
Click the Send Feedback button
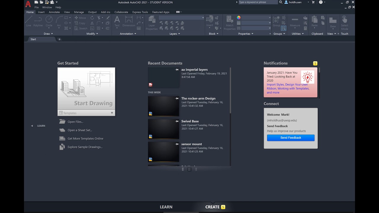coord(291,138)
